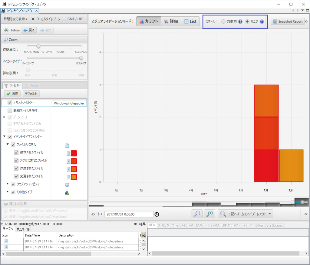Click the M icon in the first result row
Viewport: 310px width, 265px height.
click(x=6, y=241)
